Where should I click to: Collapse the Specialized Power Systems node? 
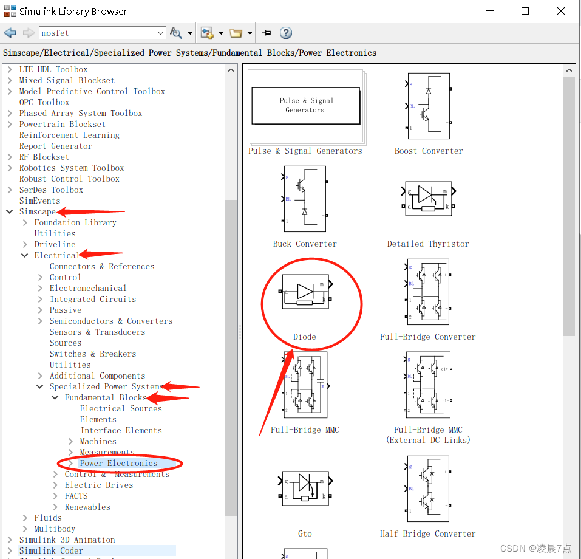40,386
